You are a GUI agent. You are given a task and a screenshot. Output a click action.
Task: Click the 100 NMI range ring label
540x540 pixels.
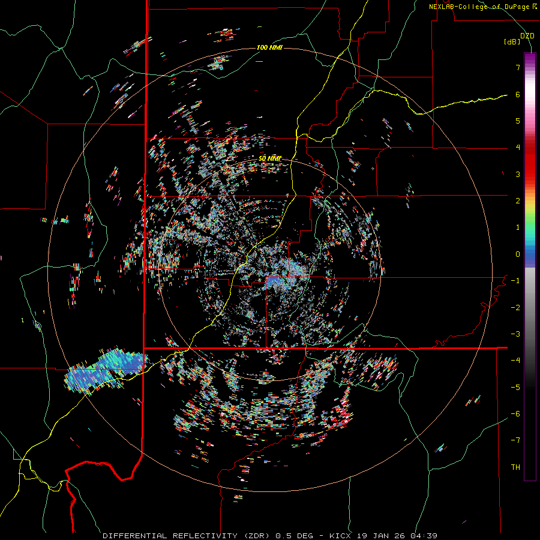269,47
